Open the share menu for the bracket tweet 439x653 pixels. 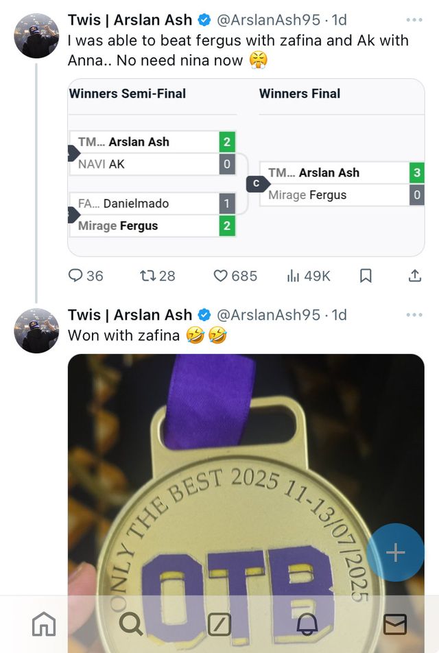pyautogui.click(x=415, y=276)
